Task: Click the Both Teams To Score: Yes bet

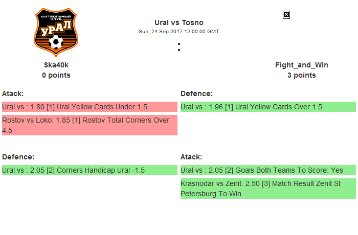Action: (262, 170)
